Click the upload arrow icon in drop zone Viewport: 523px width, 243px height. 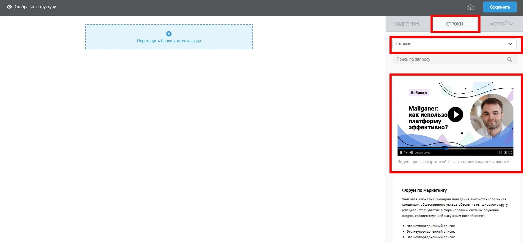[169, 34]
